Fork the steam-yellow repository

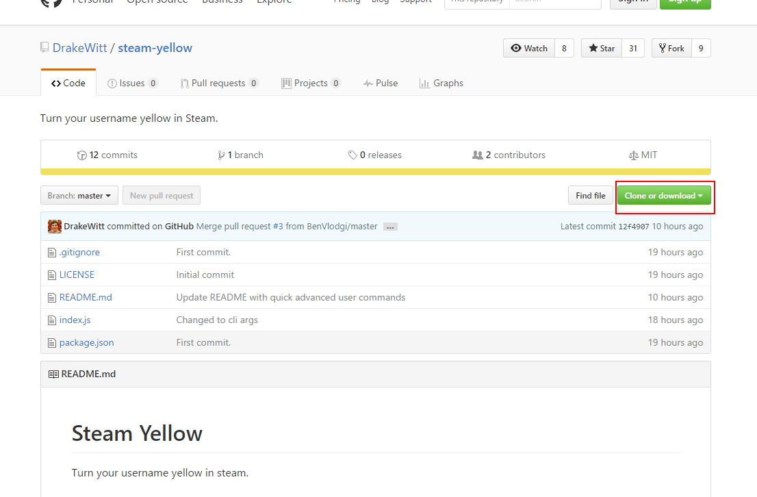point(671,49)
